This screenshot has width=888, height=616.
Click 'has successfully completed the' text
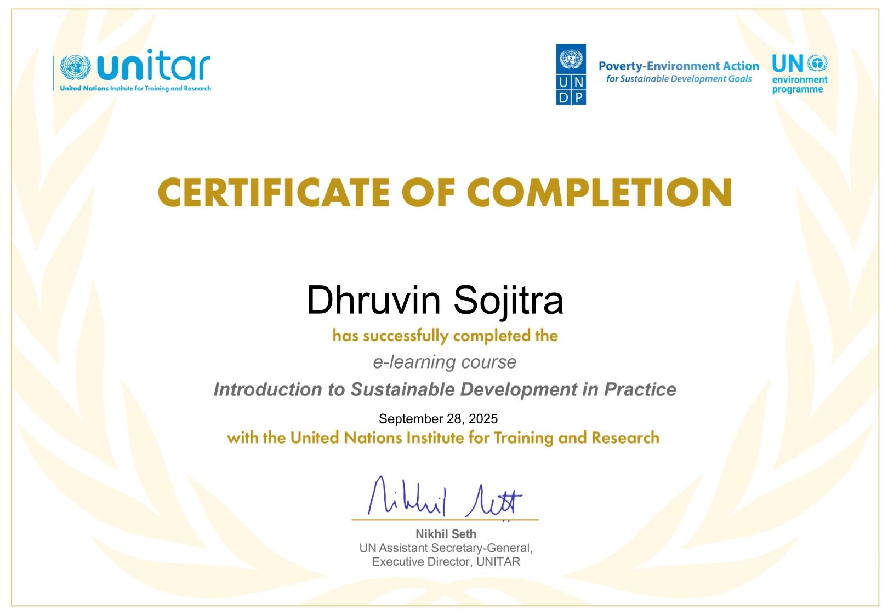pos(445,336)
